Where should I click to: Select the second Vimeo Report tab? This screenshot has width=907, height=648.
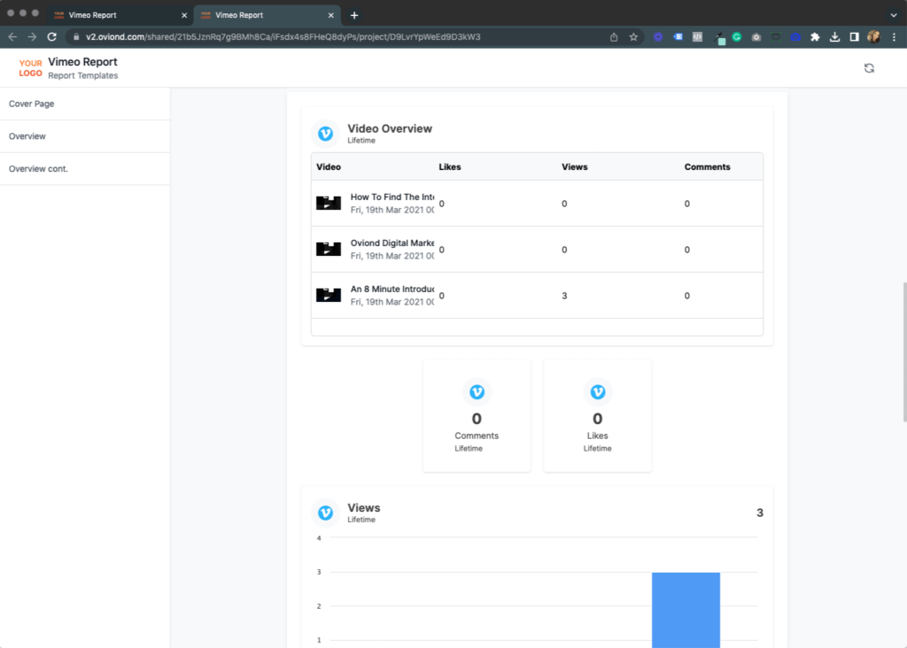[x=266, y=15]
